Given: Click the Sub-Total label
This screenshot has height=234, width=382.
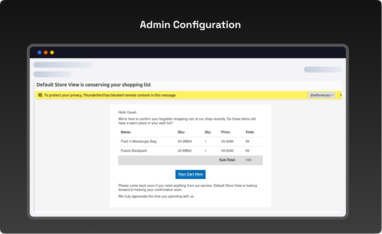Looking at the screenshot, I should pyautogui.click(x=227, y=160).
